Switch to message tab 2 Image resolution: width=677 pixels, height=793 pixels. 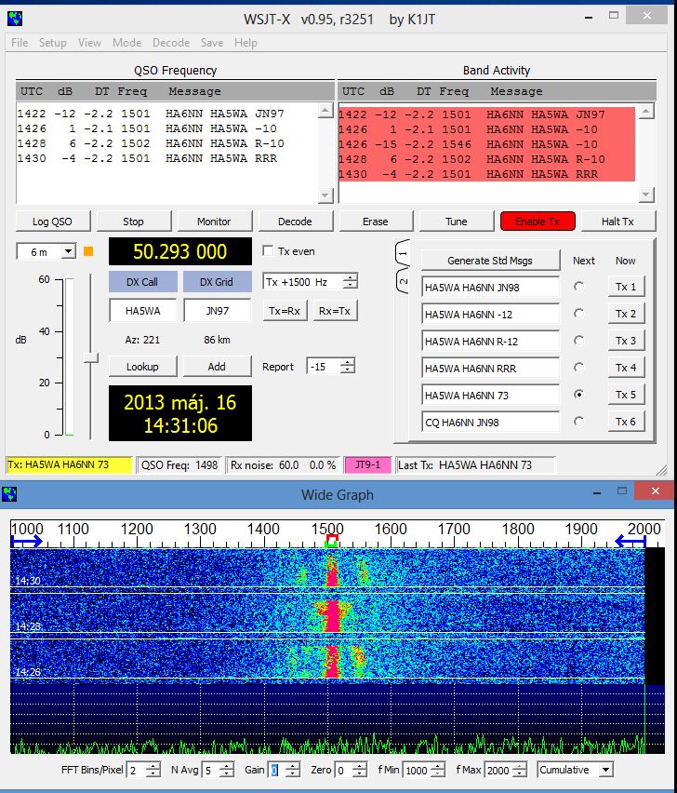[403, 281]
